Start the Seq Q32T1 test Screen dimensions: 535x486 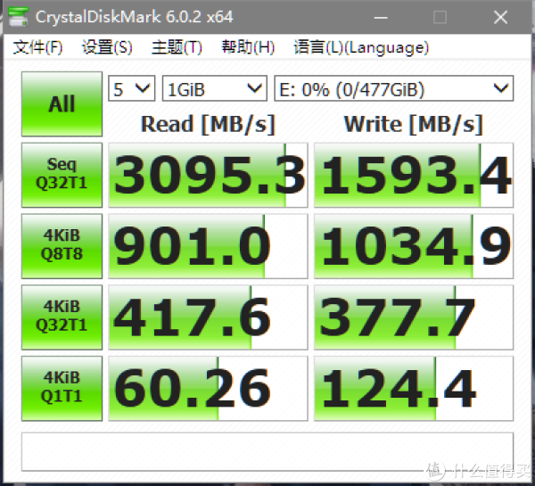[x=62, y=175]
